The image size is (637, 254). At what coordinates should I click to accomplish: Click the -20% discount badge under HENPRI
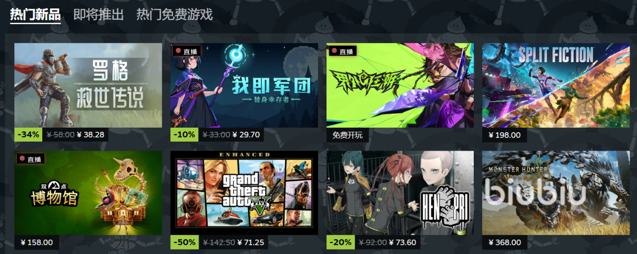click(x=340, y=243)
